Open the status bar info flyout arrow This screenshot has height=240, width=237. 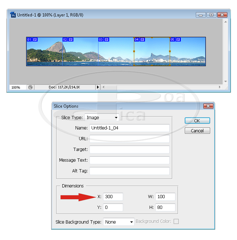point(98,87)
